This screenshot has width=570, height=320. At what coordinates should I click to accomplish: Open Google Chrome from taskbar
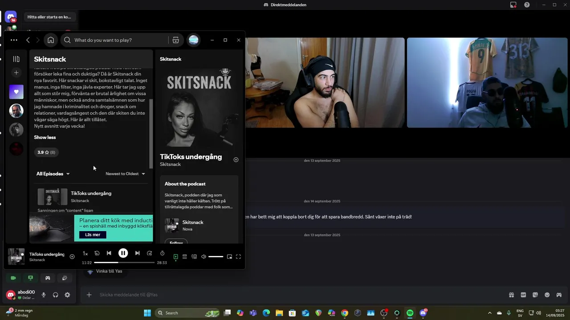pos(345,313)
